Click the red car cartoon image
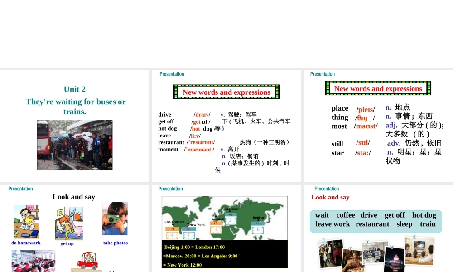This screenshot has width=453, height=272. [87, 262]
